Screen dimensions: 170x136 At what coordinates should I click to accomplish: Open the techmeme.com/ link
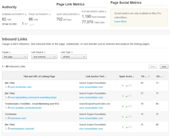click(18, 118)
